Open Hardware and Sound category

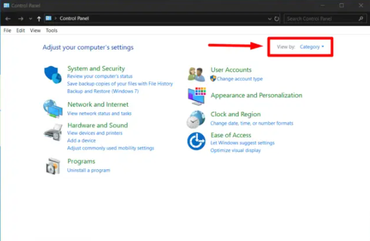coord(98,125)
